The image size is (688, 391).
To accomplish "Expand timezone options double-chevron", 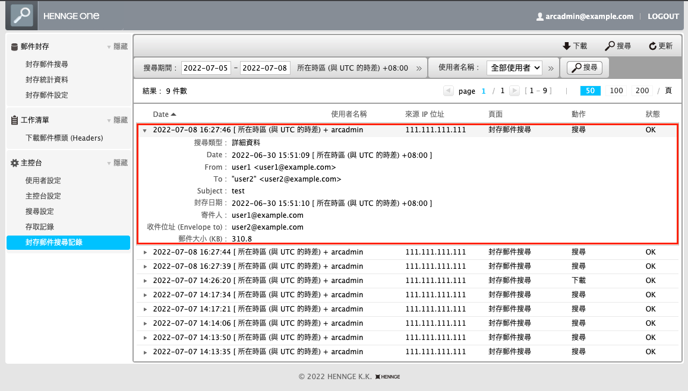I will click(419, 68).
